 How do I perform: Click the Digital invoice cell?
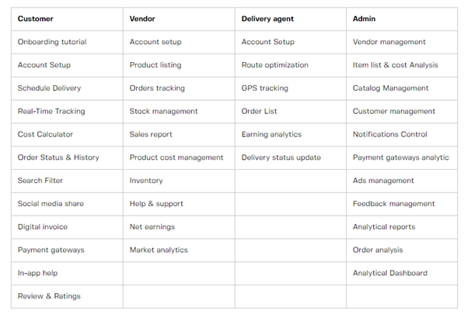(x=43, y=227)
